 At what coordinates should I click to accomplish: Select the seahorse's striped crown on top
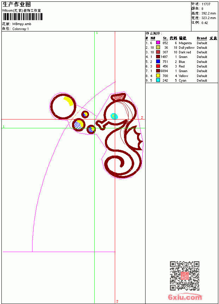click(118, 97)
